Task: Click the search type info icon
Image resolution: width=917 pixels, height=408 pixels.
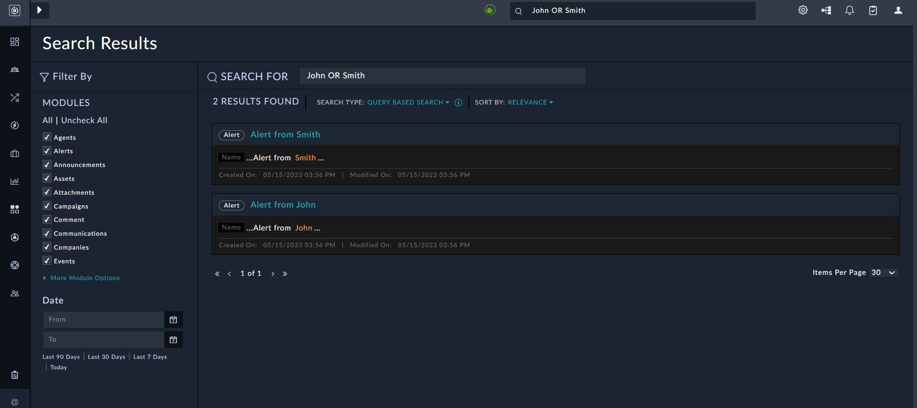Action: pyautogui.click(x=458, y=103)
